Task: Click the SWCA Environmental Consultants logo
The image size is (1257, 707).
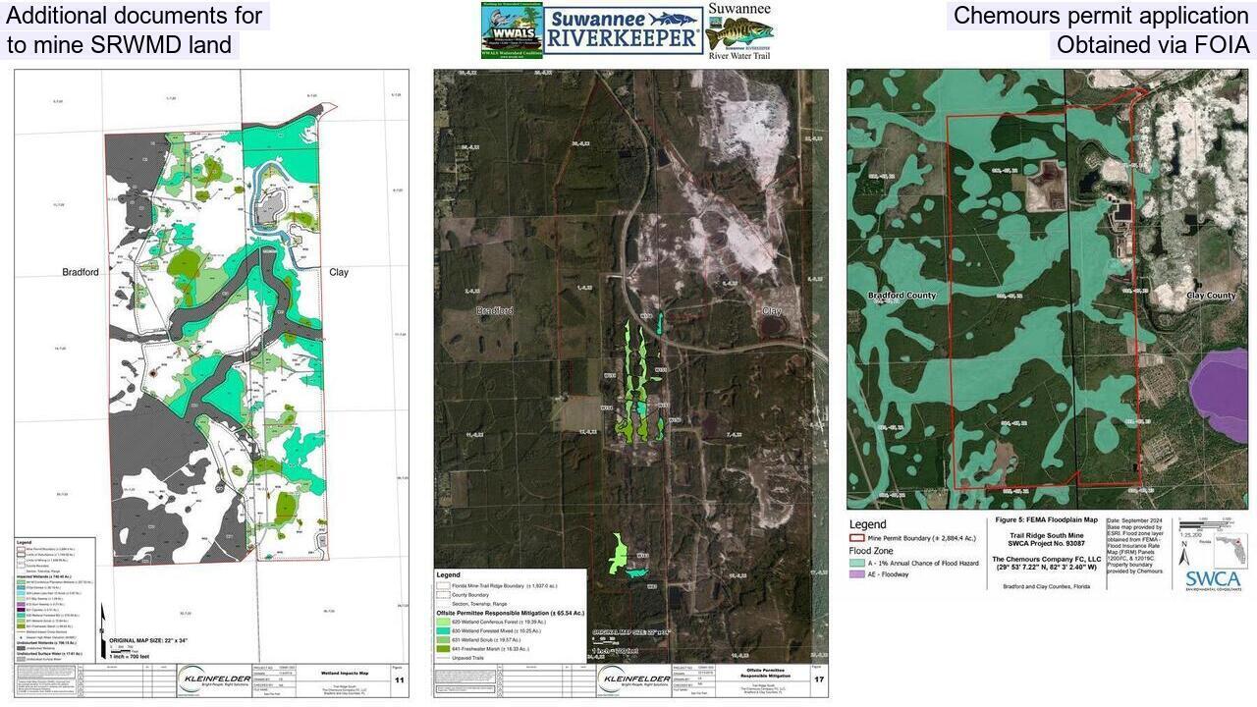Action: pos(1214,579)
